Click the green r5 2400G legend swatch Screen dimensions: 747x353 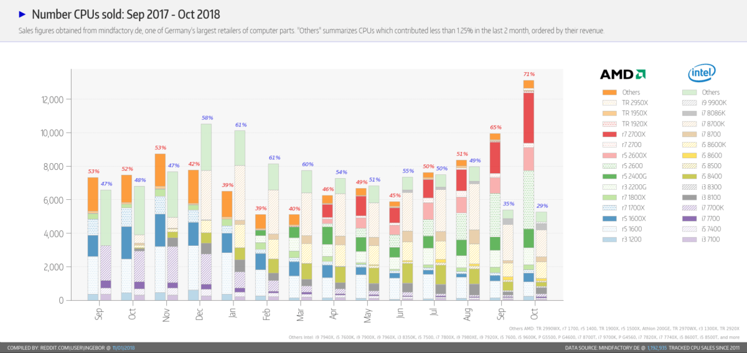point(608,176)
